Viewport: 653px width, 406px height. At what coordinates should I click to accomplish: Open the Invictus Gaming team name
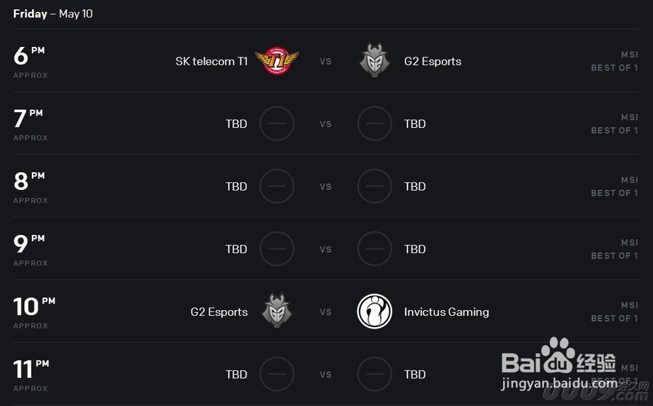click(447, 312)
